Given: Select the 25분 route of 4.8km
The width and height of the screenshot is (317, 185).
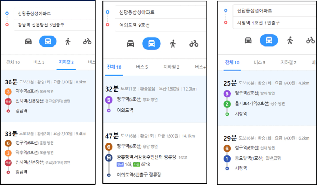Looking at the screenshot, I should (267, 98).
